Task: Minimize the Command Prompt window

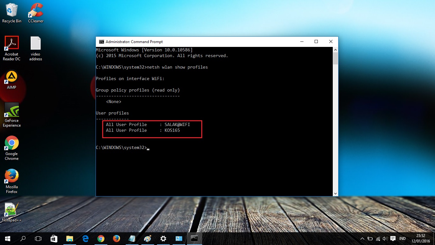Action: point(301,42)
